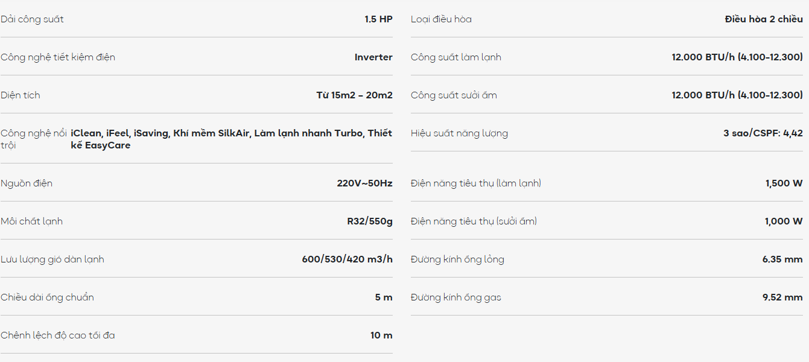The image size is (809, 362).
Task: Click the "Dải công suất" label
Action: pos(32,19)
